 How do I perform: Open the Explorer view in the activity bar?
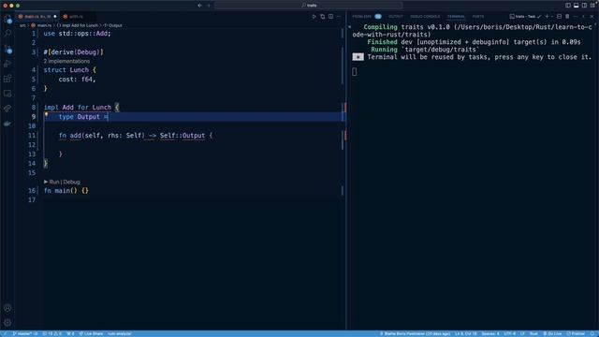pyautogui.click(x=7, y=20)
